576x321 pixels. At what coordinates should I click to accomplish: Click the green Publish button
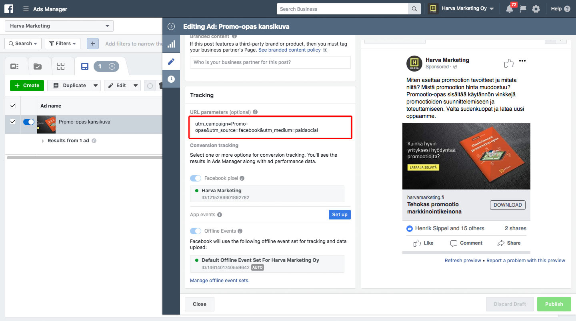[x=554, y=304]
